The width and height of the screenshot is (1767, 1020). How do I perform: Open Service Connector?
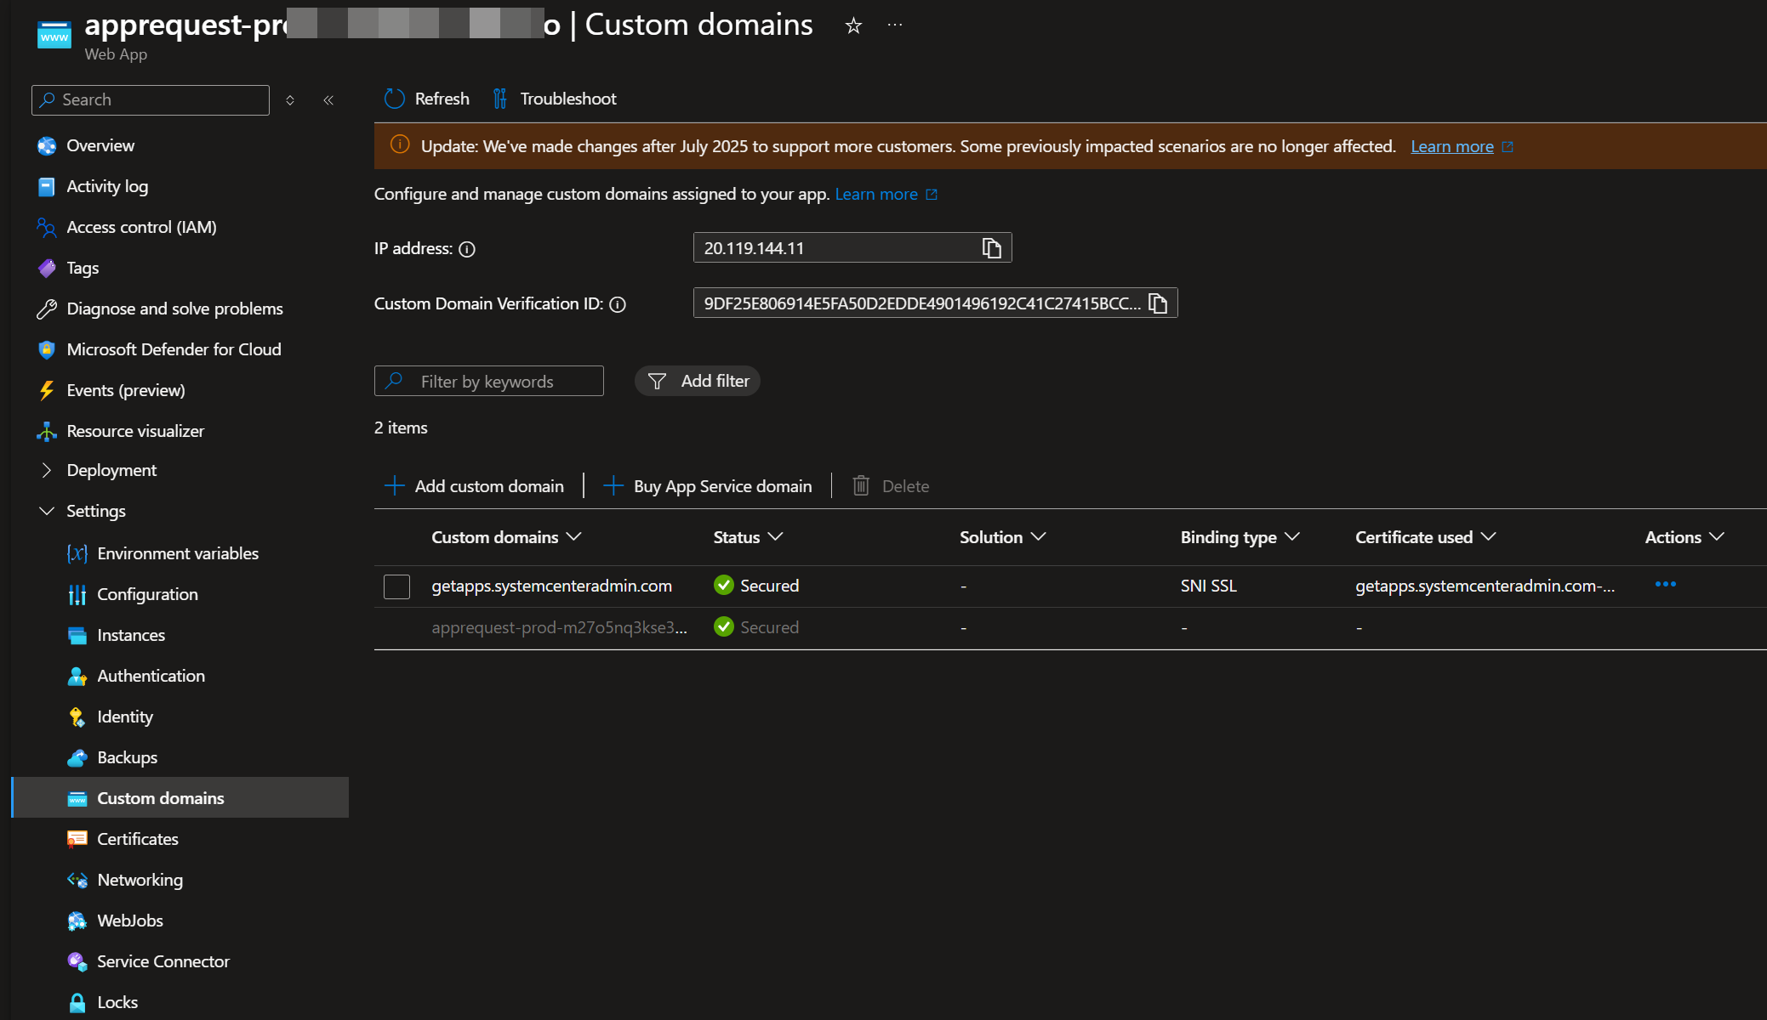tap(163, 961)
